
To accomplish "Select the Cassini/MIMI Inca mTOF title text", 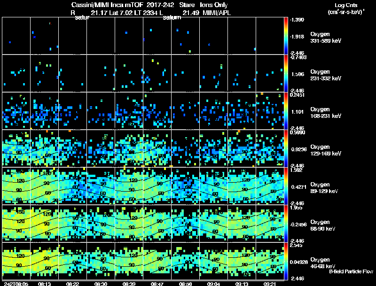I will coord(108,5).
